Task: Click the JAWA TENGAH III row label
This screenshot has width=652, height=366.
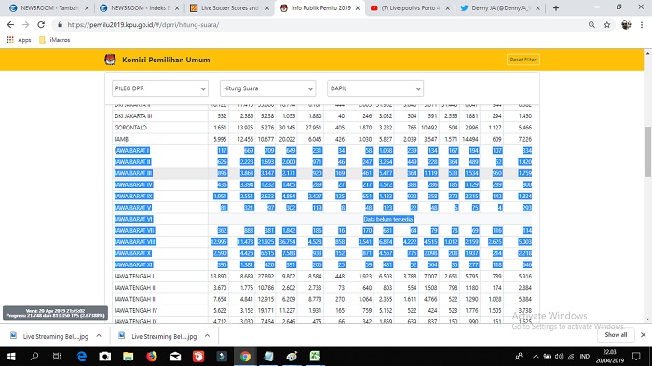Action: (135, 299)
